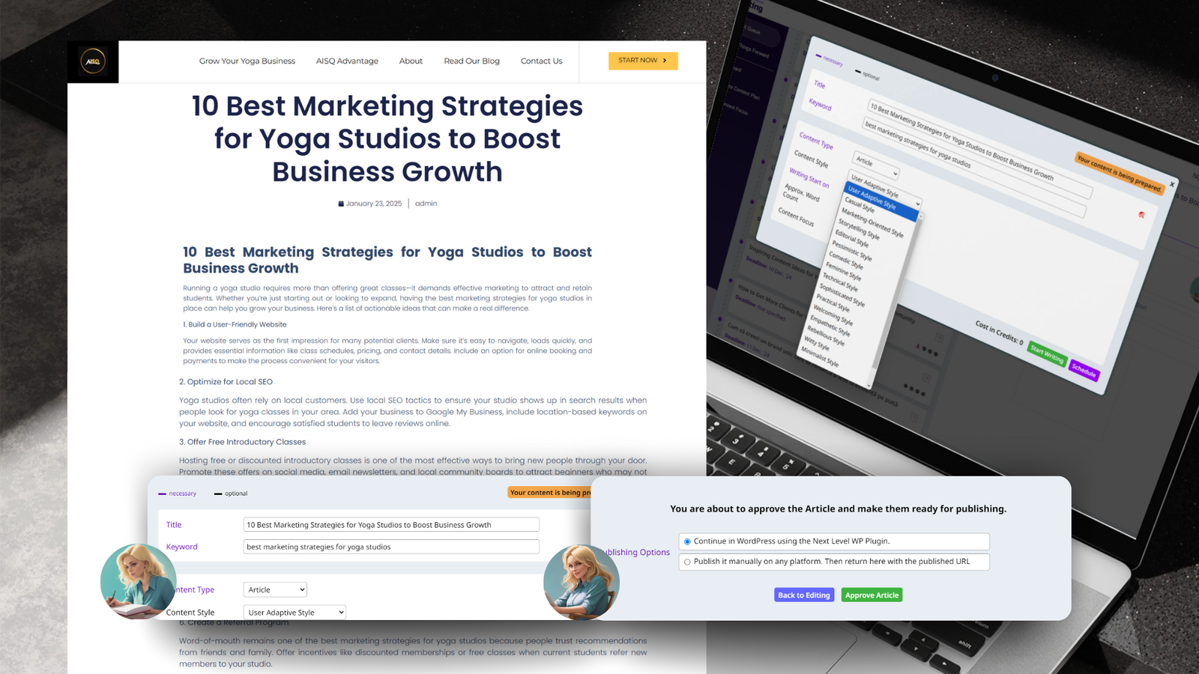This screenshot has width=1199, height=674.
Task: Pick Marketing-Oriented Style in laptop dropdown list
Action: tap(872, 222)
